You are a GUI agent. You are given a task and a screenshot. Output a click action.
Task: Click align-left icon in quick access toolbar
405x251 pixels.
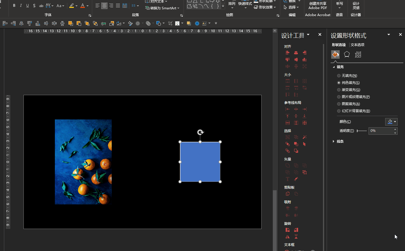coord(5,23)
